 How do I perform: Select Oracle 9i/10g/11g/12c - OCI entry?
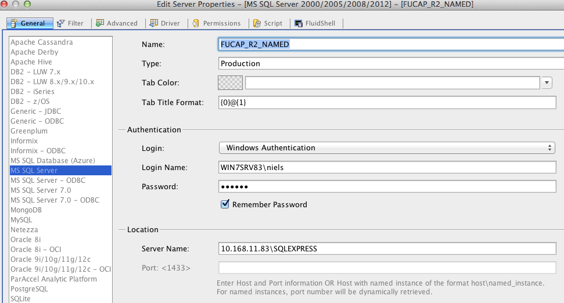click(x=60, y=269)
